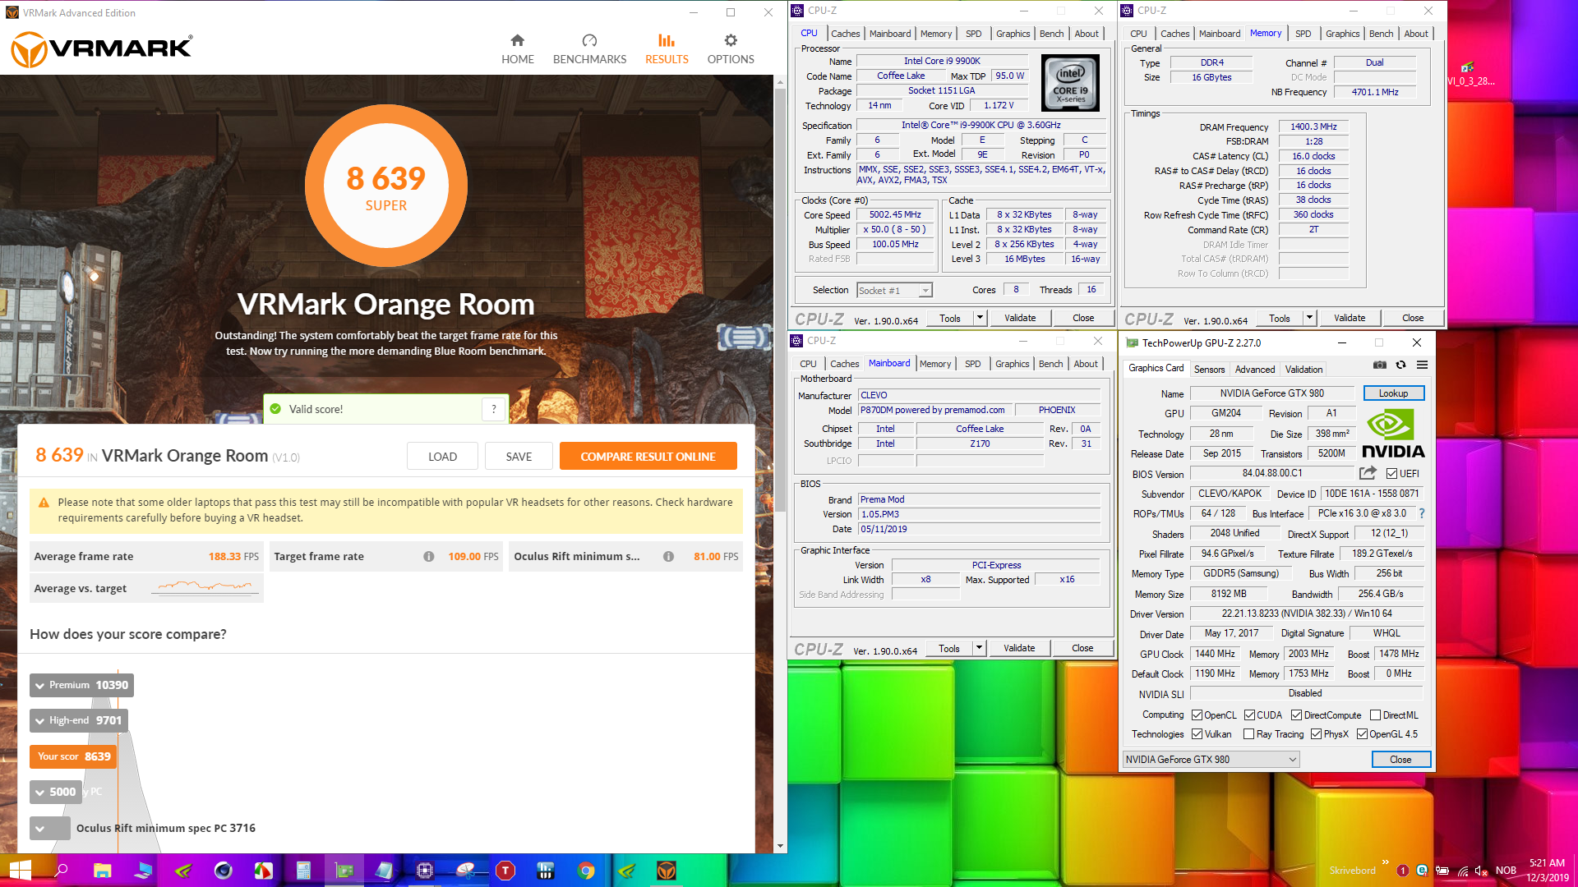The height and width of the screenshot is (887, 1578).
Task: Click the desktop file icon labelled VI_0_3_28
Action: click(x=1469, y=73)
